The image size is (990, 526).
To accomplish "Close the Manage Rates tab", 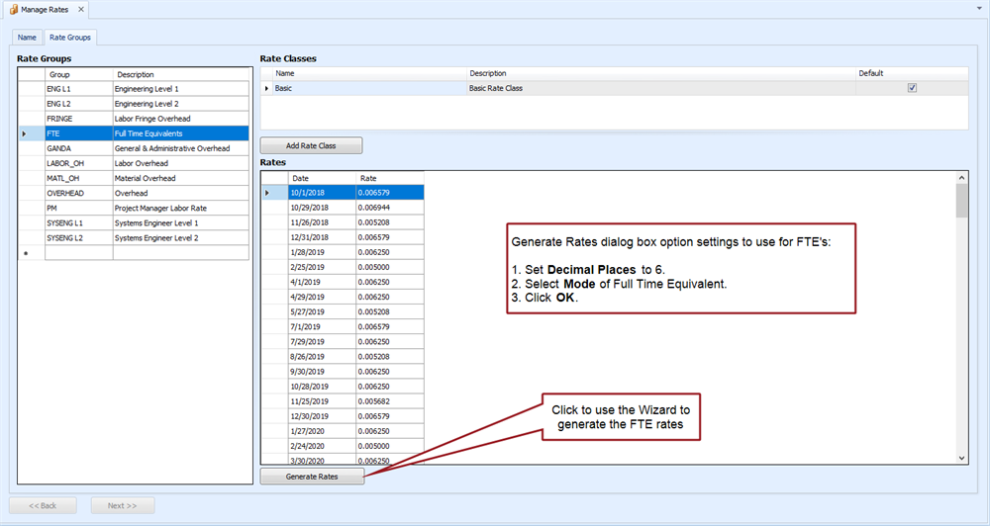I will 80,9.
